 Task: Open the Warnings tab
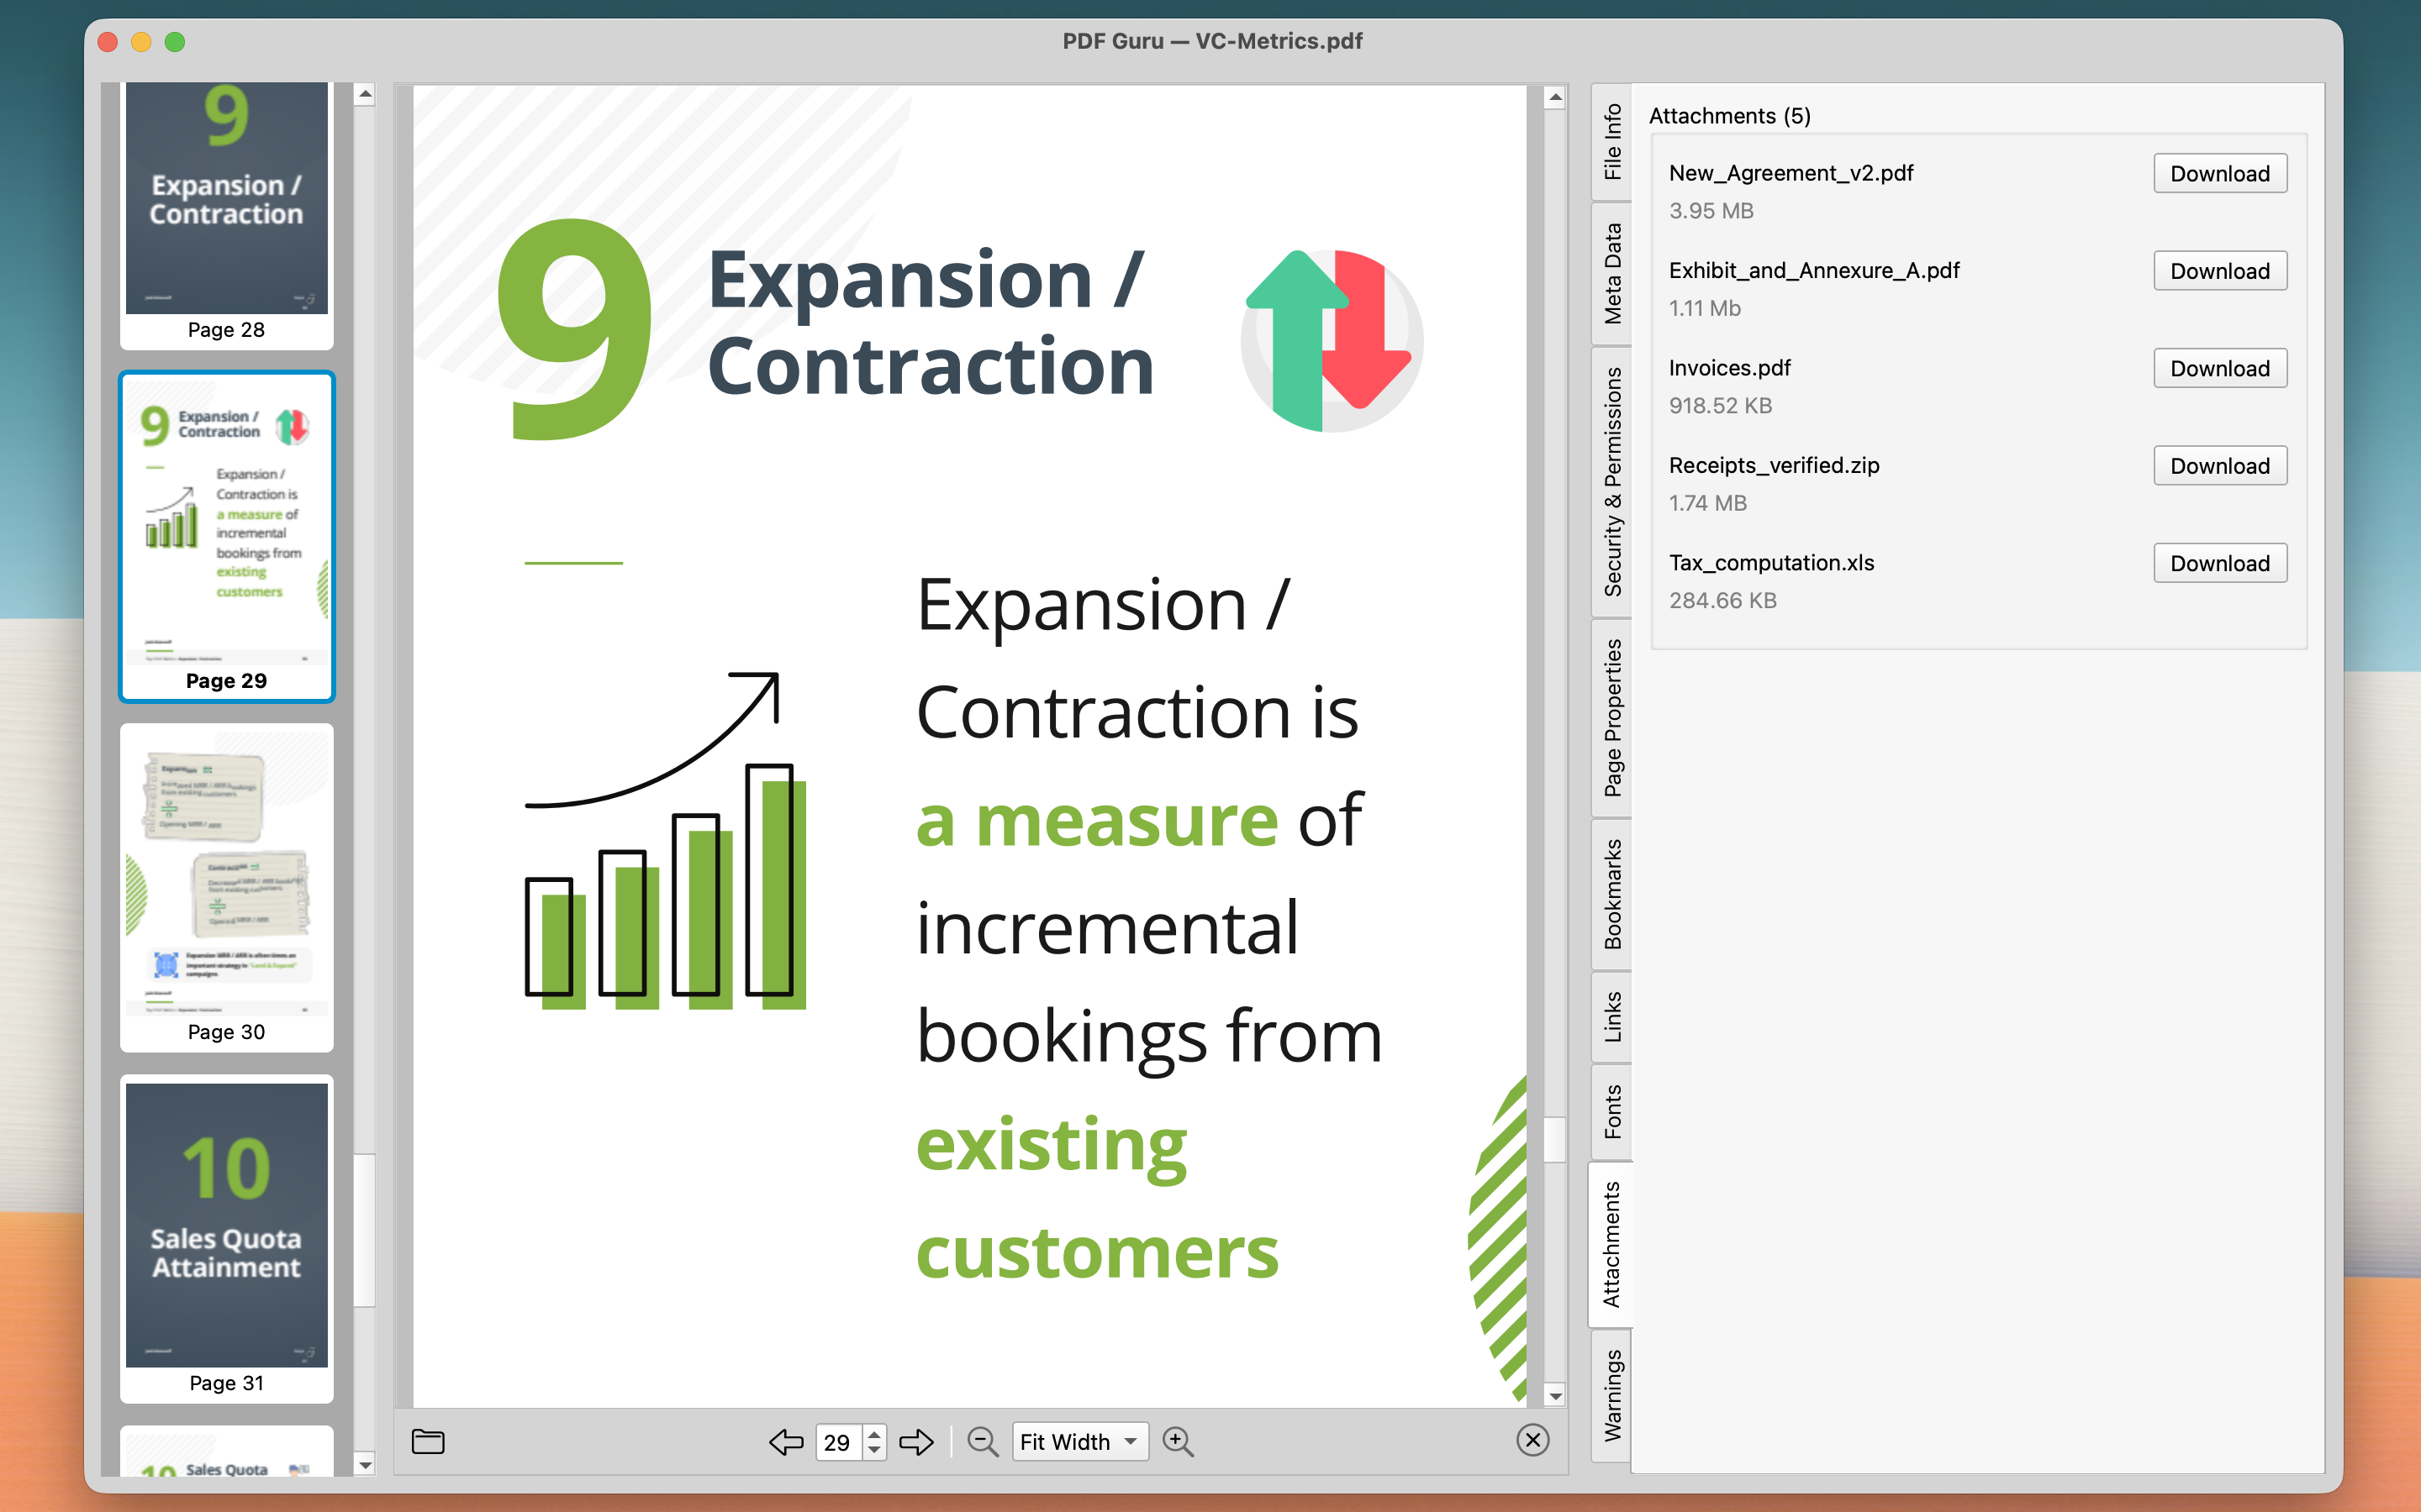pyautogui.click(x=1611, y=1394)
